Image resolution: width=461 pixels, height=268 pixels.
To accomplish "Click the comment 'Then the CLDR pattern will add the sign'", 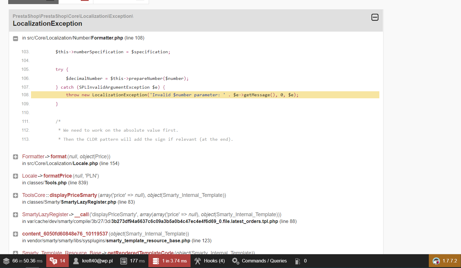I will pos(146,139).
